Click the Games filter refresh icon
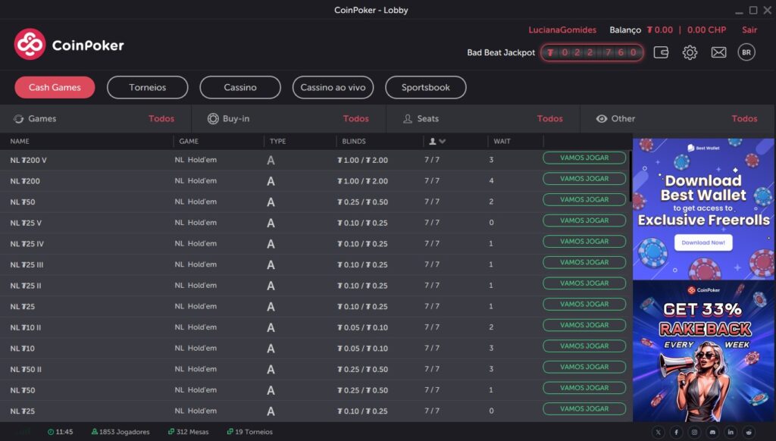 [x=18, y=119]
